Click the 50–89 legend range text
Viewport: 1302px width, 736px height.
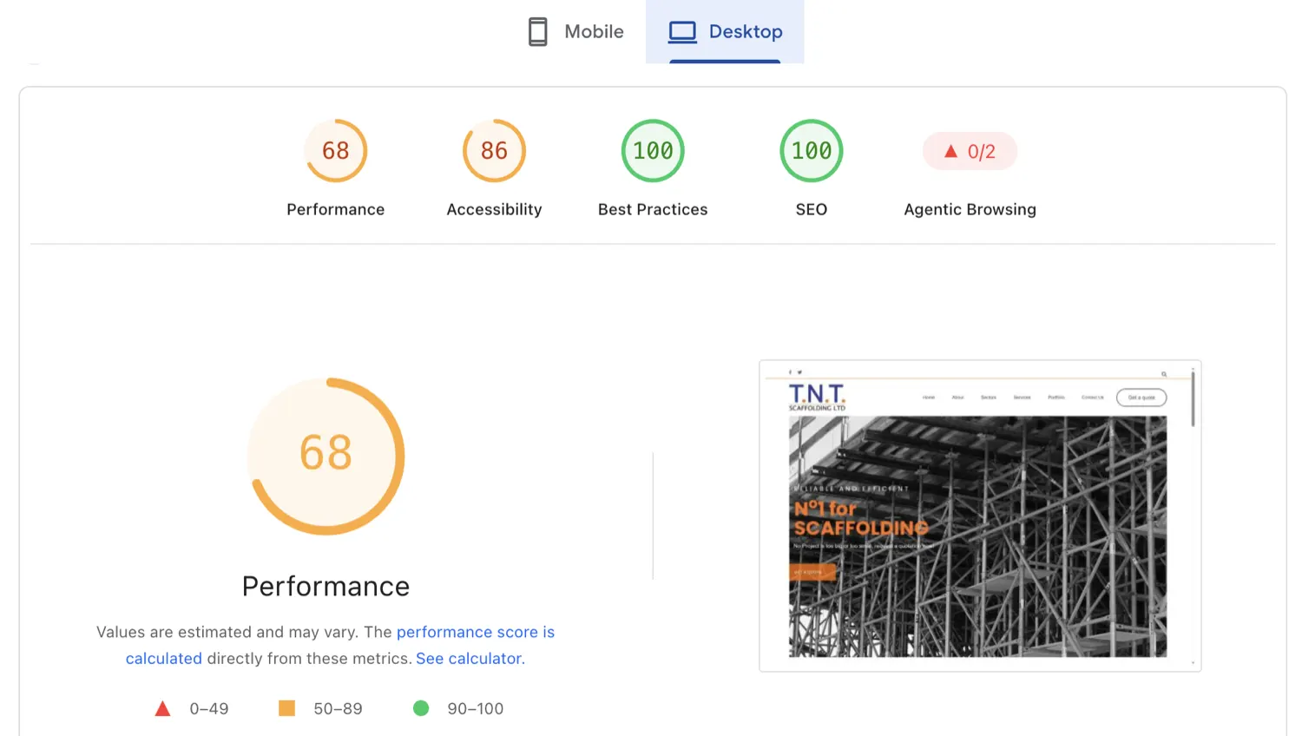pos(338,709)
